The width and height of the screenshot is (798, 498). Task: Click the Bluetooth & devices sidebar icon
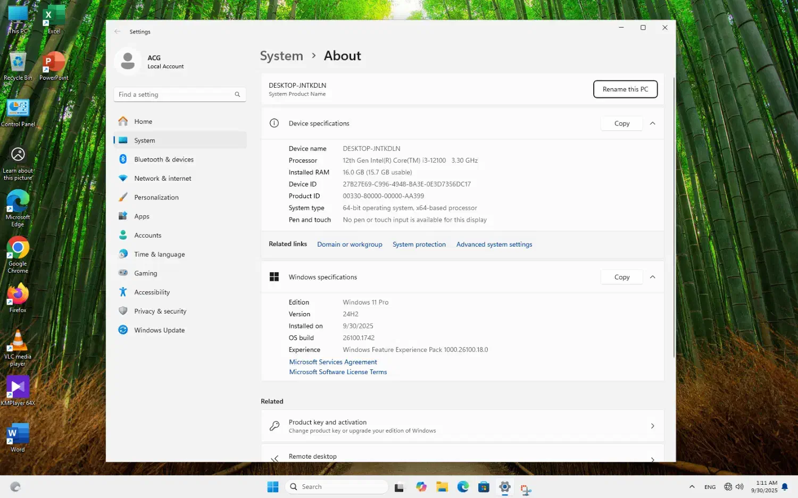pos(123,159)
